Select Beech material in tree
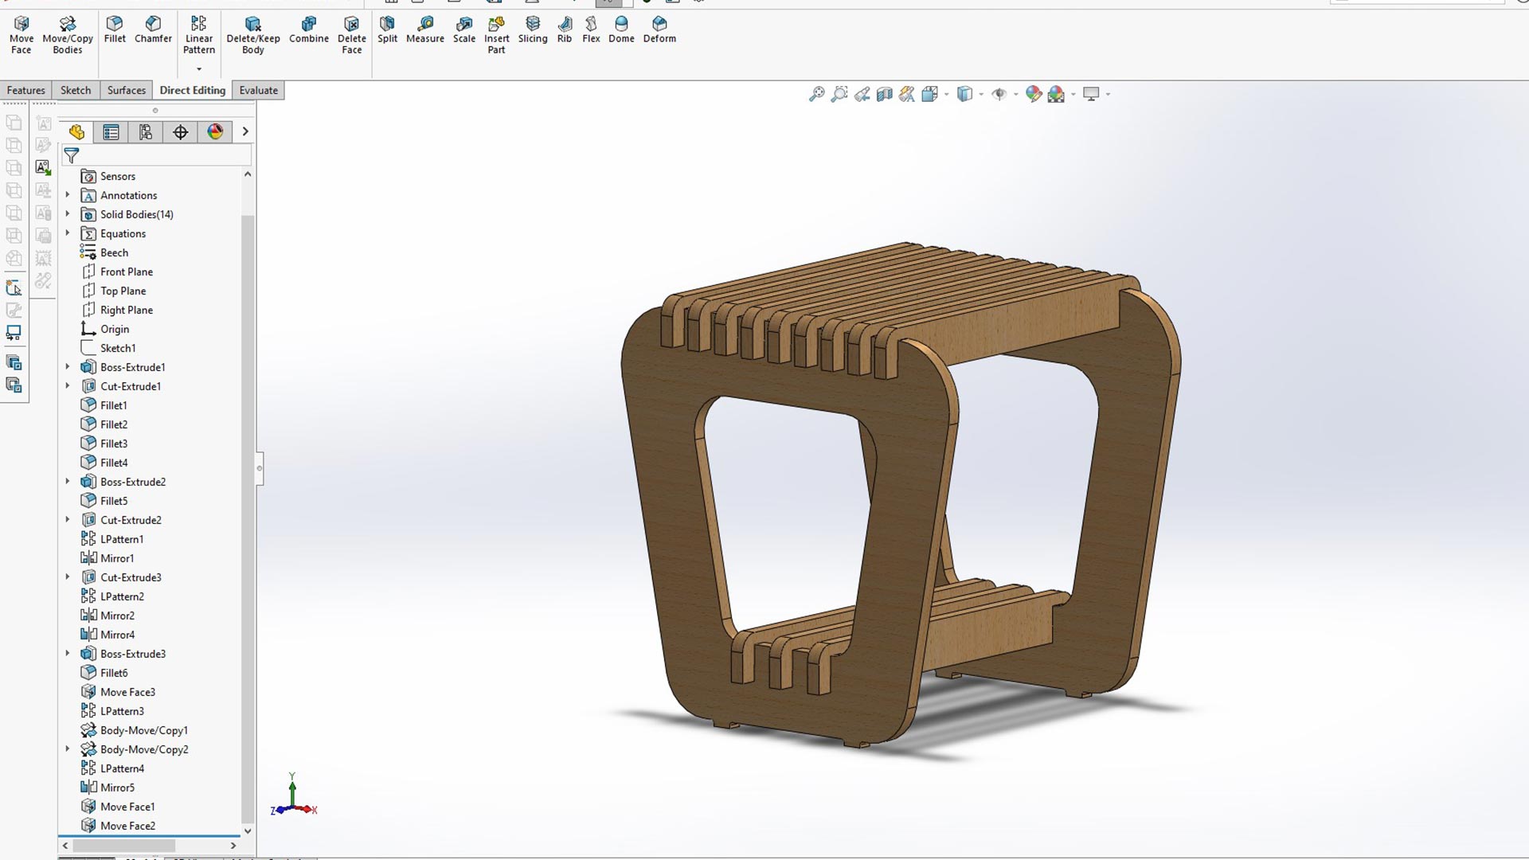 [104, 252]
